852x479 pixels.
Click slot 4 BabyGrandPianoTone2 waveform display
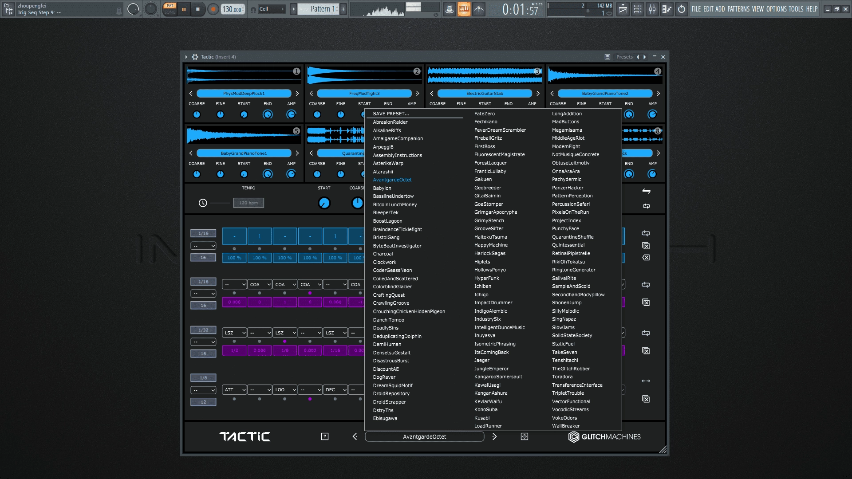coord(605,75)
